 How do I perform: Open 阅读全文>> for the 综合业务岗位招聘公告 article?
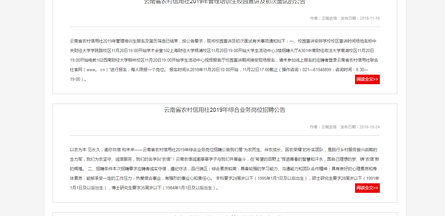click(367, 188)
